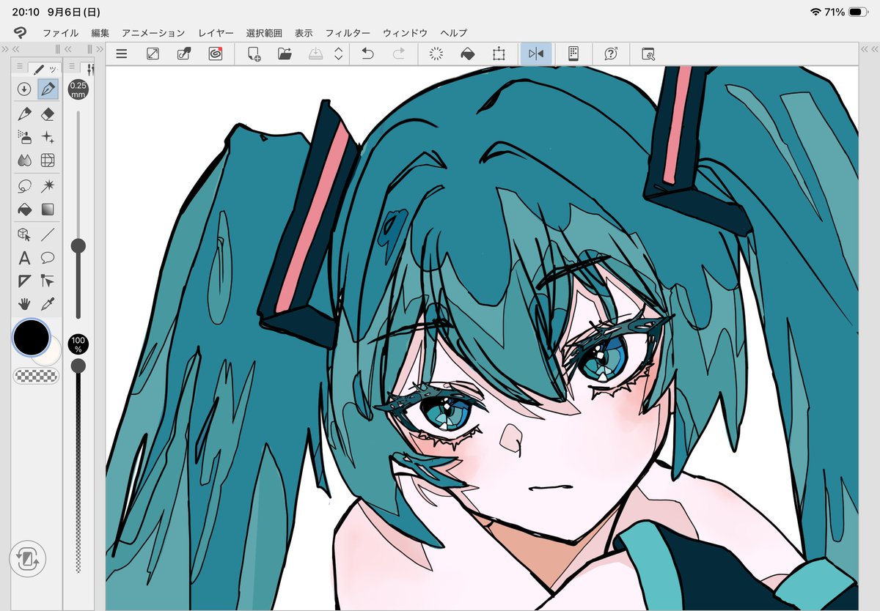The image size is (880, 611).
Task: Select the Hand move tool
Action: 24,303
